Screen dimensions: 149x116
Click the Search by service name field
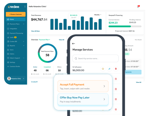click(x=96, y=58)
